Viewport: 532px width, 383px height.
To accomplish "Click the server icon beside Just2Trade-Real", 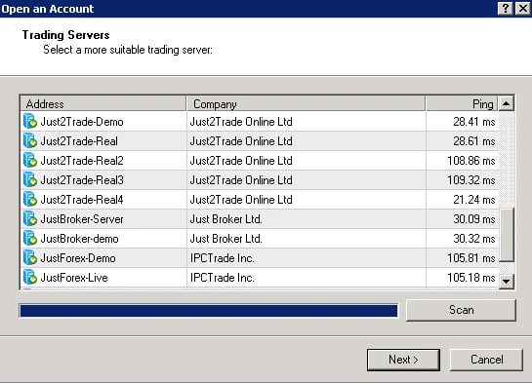I will pyautogui.click(x=30, y=141).
